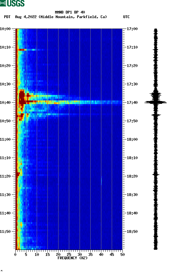Click the 11:40 PDT time label
169x274 pixels.
point(5,213)
